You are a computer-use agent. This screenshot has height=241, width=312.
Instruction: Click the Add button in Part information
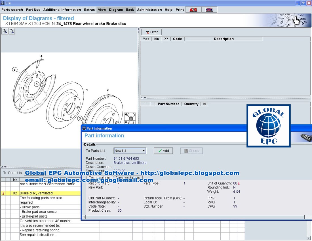click(x=163, y=151)
